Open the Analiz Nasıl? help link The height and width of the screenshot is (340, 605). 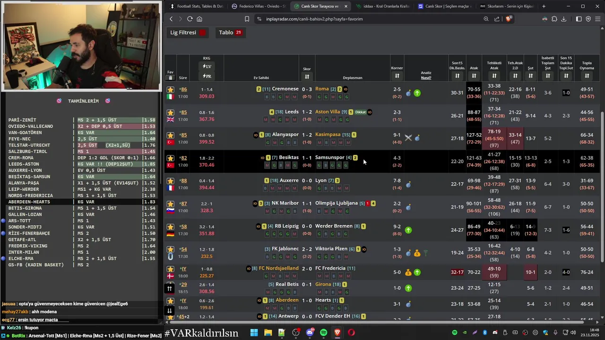click(x=426, y=78)
